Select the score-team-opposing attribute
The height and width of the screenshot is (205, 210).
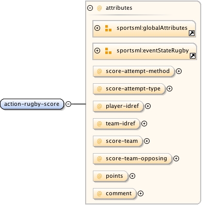[133, 158]
